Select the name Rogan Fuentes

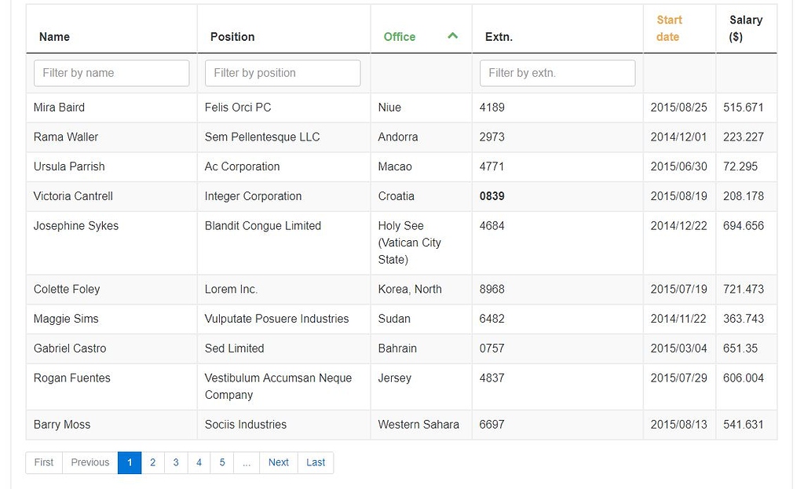pyautogui.click(x=71, y=378)
